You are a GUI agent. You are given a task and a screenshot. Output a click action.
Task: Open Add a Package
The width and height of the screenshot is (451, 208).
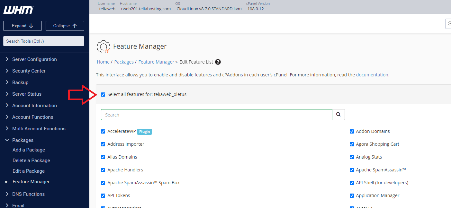click(x=29, y=150)
